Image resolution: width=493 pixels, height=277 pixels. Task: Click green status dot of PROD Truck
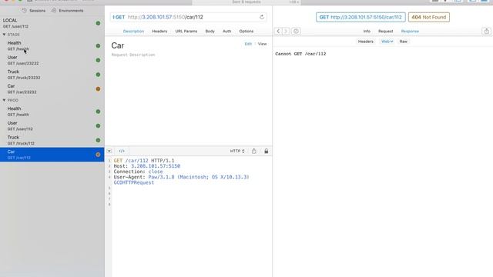click(x=98, y=140)
